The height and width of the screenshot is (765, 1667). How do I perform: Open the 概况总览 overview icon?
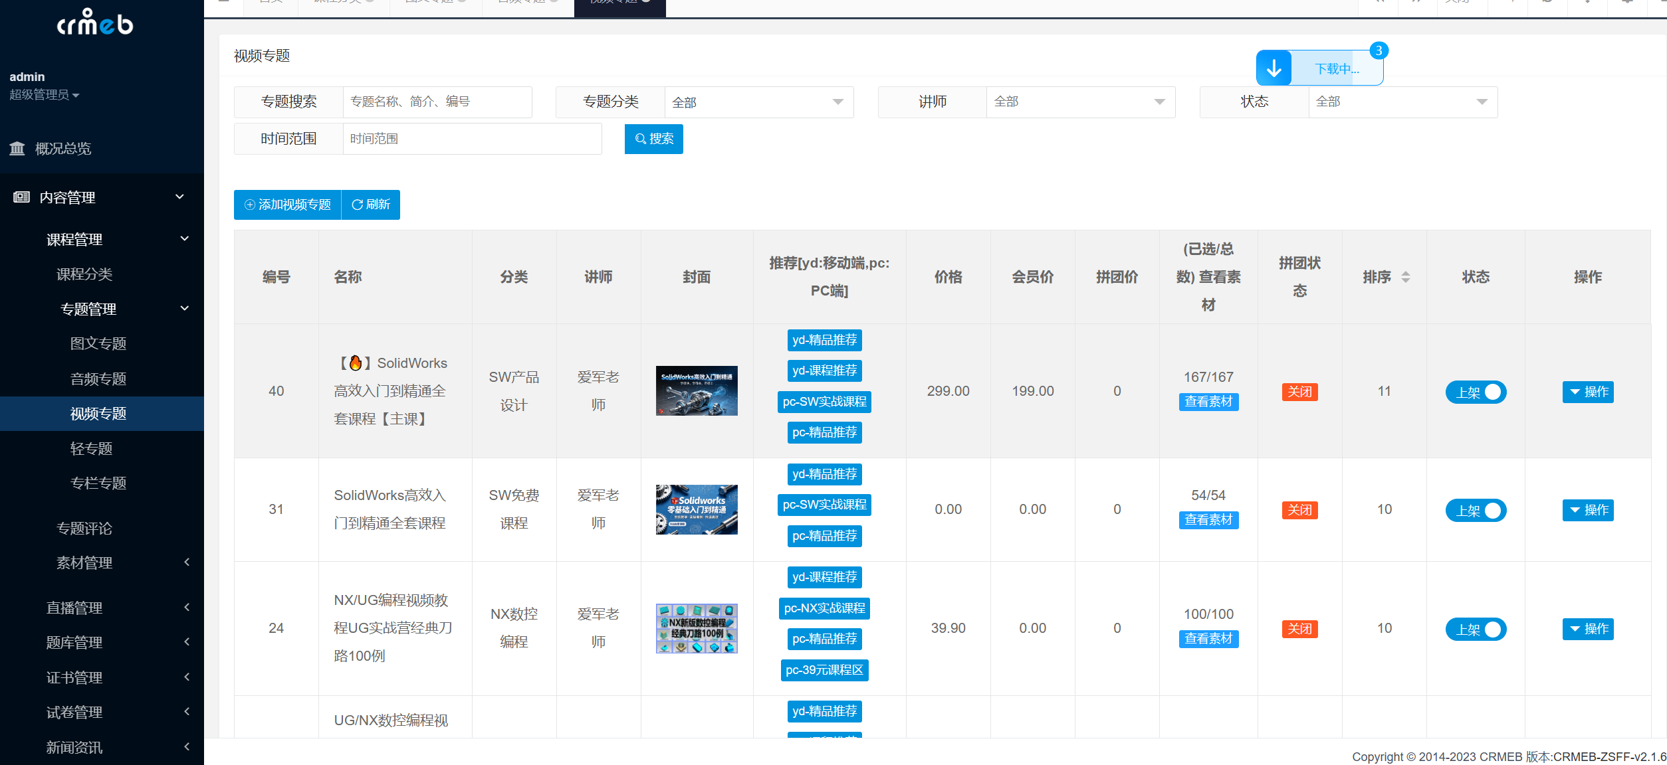pos(17,148)
